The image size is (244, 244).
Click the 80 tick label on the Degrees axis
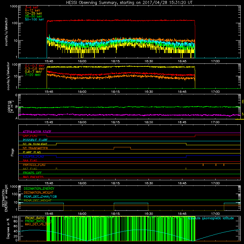tap(16, 221)
